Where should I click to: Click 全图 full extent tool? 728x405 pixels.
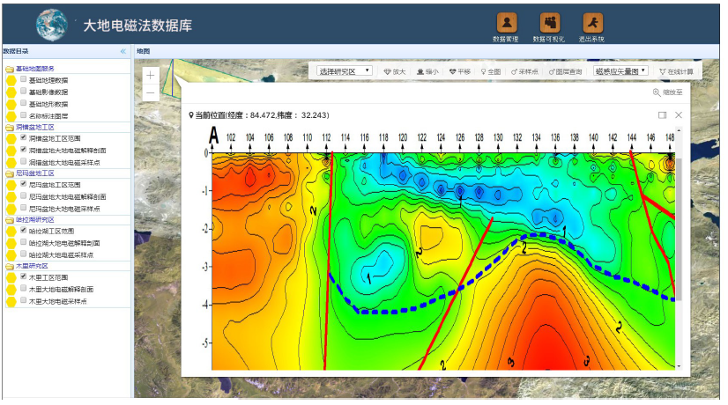point(491,71)
